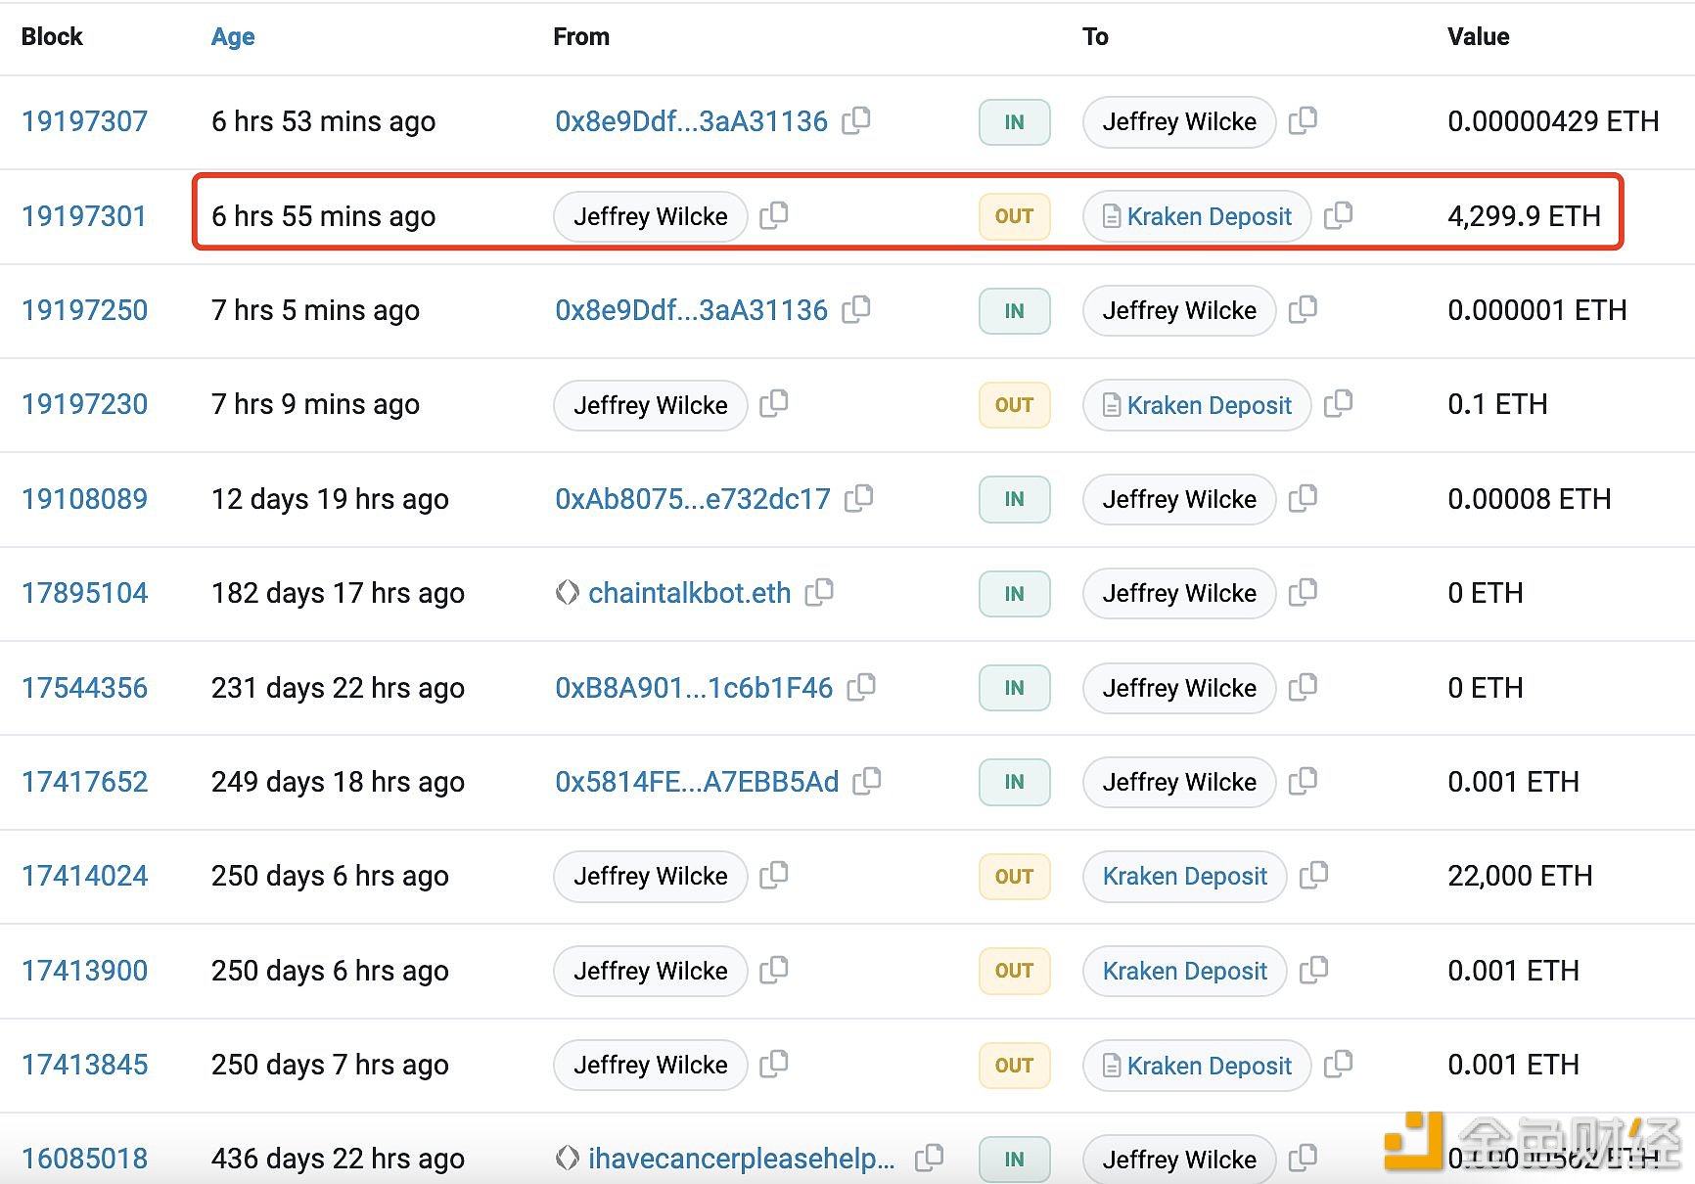Open block 16085018

point(85,1159)
